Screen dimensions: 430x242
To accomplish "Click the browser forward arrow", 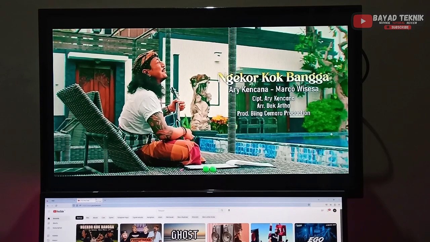I will coord(52,205).
